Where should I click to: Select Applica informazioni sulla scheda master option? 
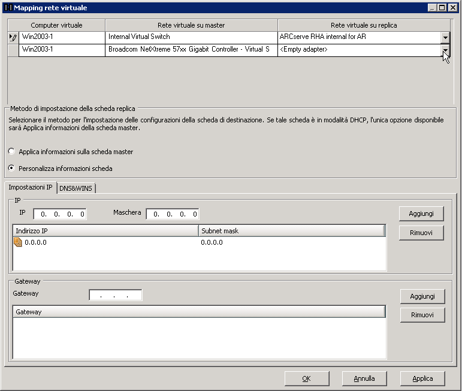(x=11, y=152)
